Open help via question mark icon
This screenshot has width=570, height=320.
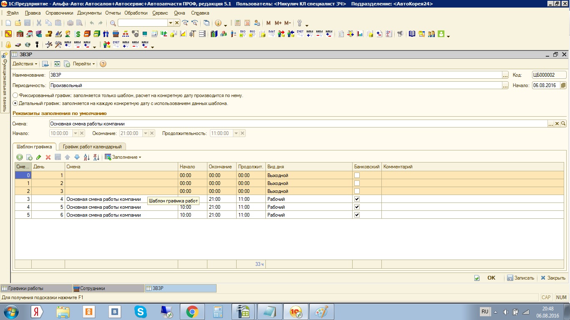click(x=103, y=64)
